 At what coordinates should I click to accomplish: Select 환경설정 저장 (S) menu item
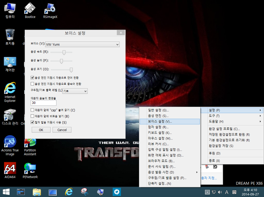[x=232, y=146]
